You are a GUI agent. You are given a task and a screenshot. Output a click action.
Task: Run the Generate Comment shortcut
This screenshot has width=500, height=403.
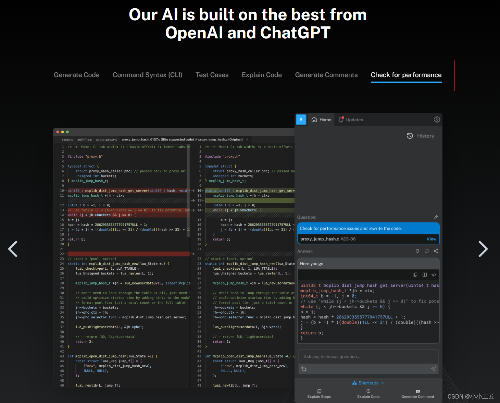[418, 394]
